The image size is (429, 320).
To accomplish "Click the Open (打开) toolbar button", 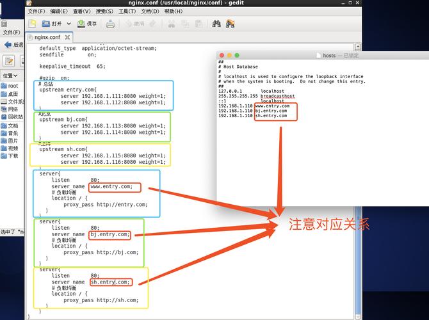I will [53, 24].
